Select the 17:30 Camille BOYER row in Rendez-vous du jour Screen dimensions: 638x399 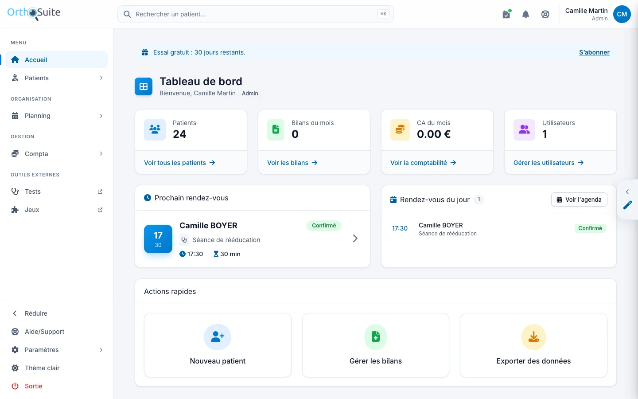[x=499, y=229]
